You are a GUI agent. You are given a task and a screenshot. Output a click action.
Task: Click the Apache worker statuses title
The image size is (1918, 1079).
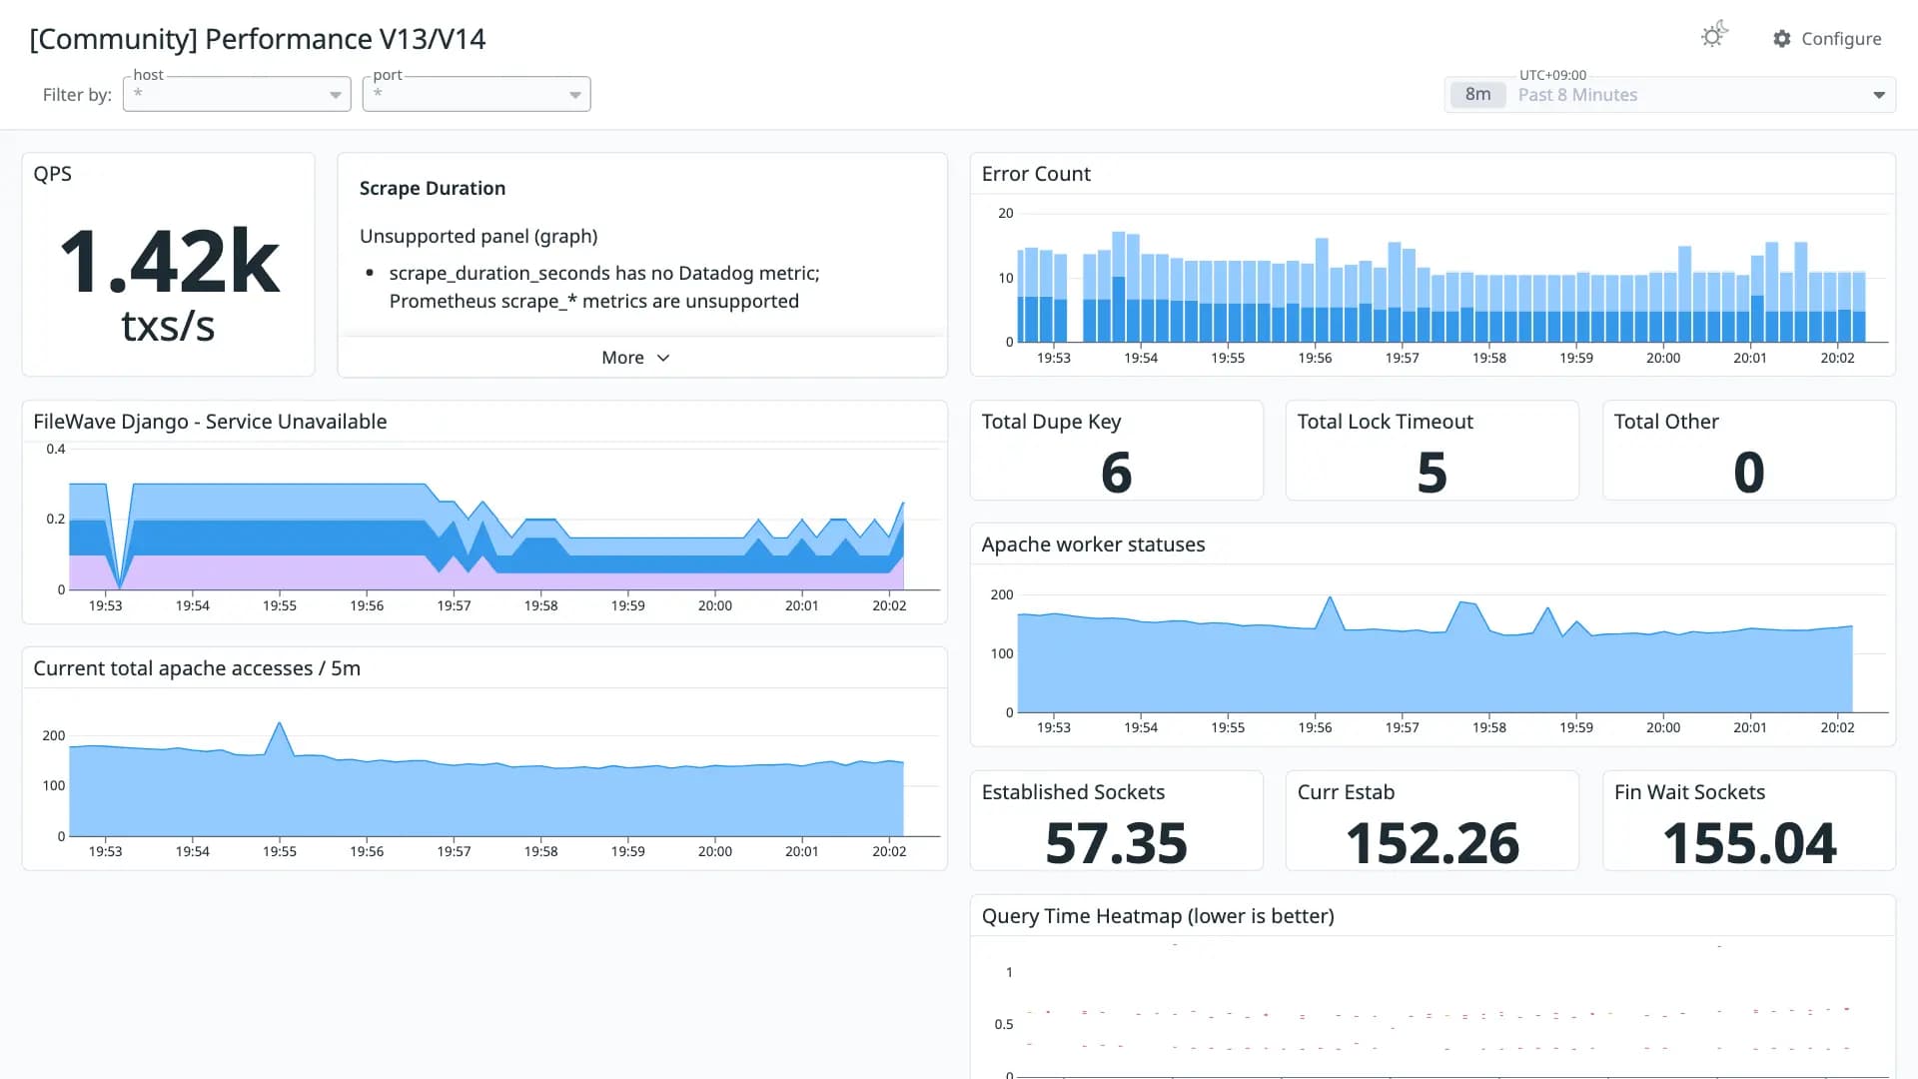(1093, 544)
